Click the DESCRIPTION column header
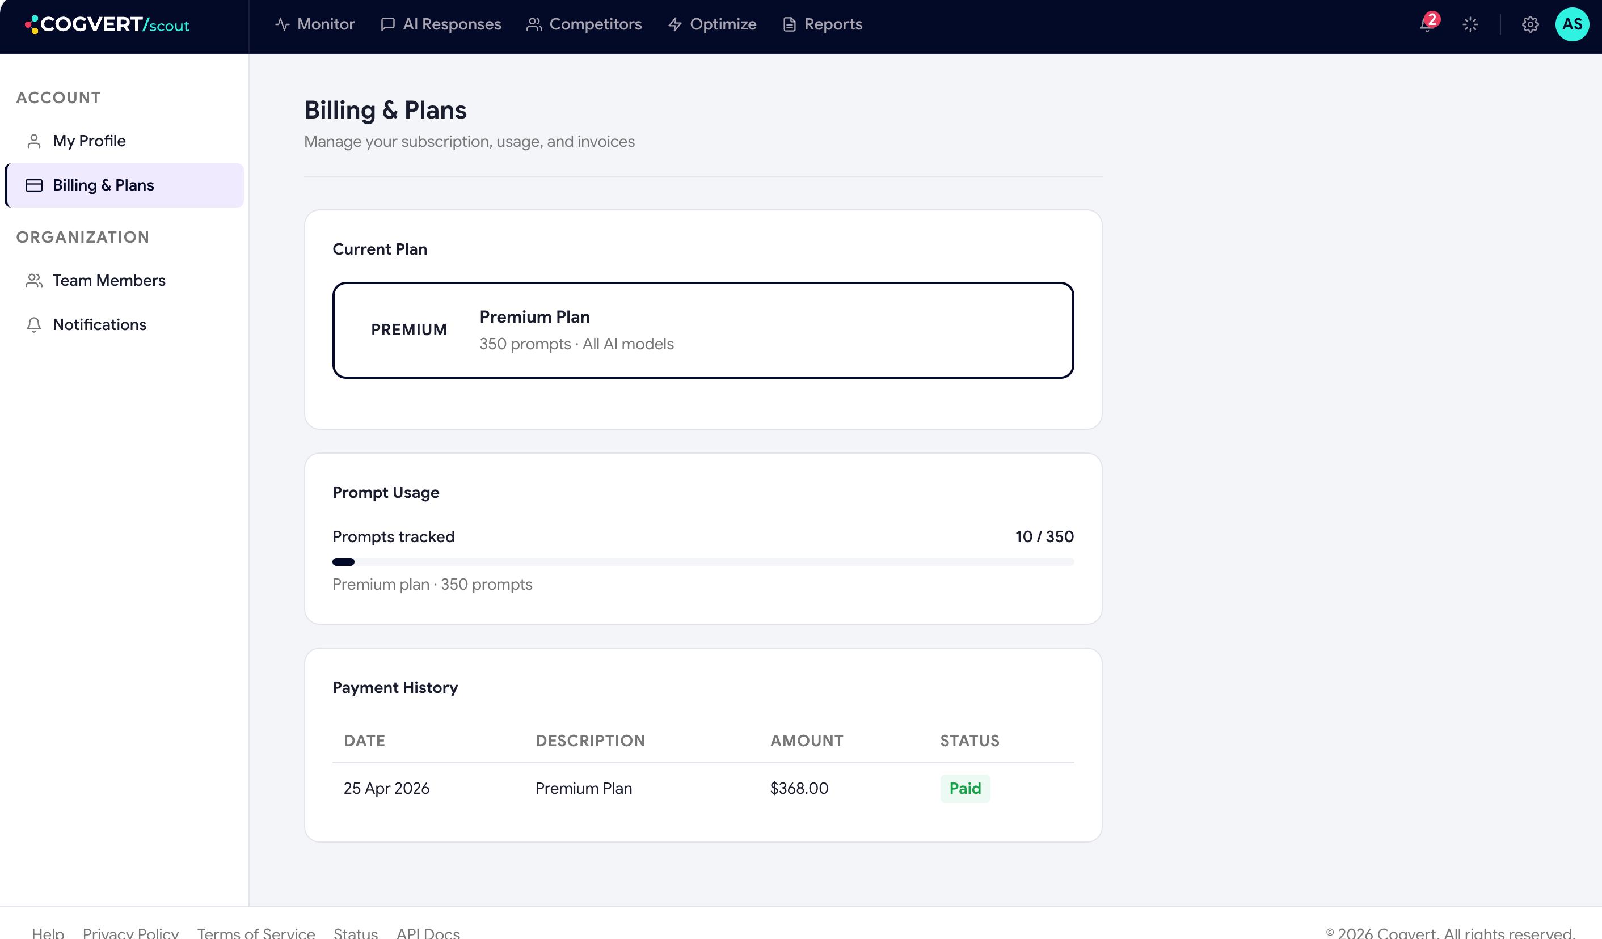 pos(591,741)
